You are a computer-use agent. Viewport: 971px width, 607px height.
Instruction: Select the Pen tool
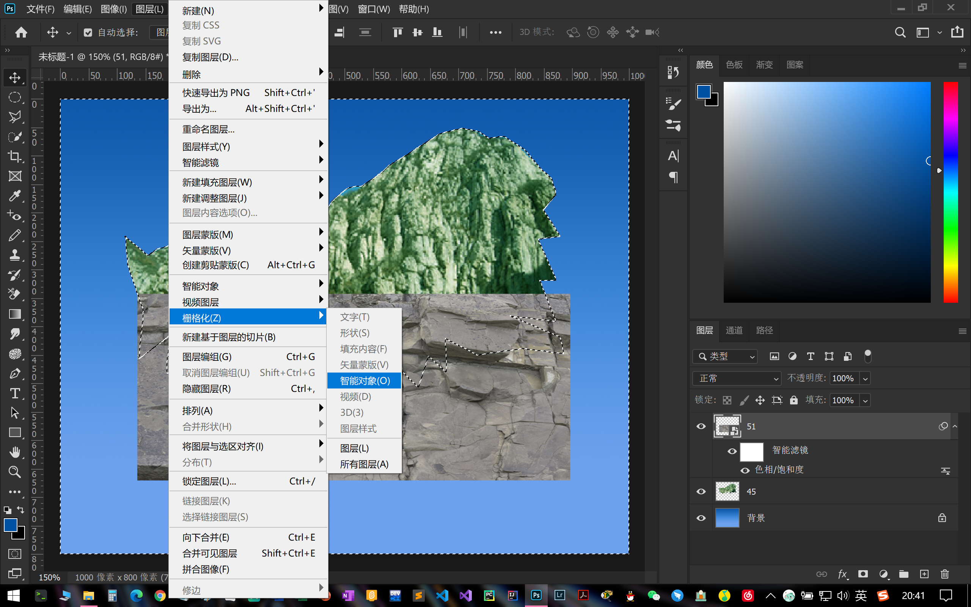tap(15, 373)
